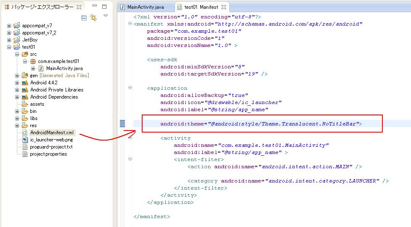Click the AndroidManifest.xml file icon
The image size is (411, 227).
tap(25, 133)
